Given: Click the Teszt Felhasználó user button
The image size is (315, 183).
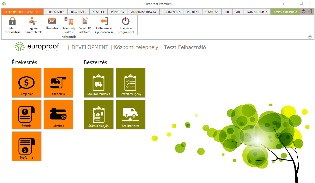Looking at the screenshot, I should (285, 12).
